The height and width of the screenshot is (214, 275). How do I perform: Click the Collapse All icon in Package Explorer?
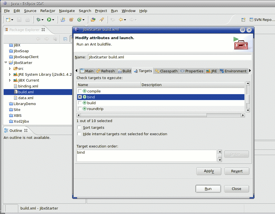pos(65,39)
